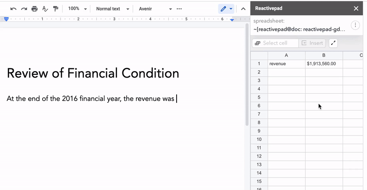Select row 1 header
Image resolution: width=367 pixels, height=190 pixels.
[259, 64]
